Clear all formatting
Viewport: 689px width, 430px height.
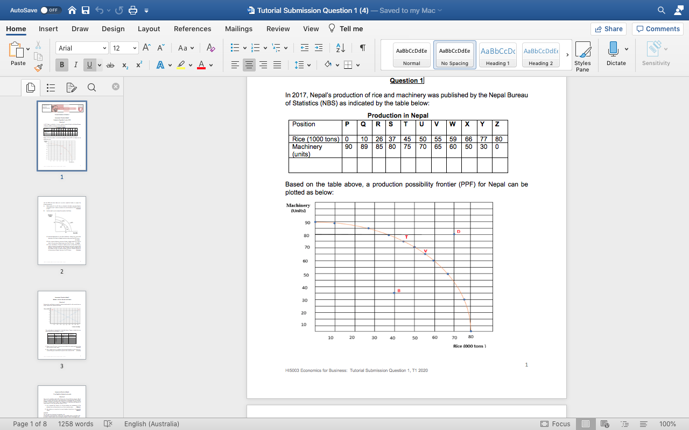coord(210,48)
